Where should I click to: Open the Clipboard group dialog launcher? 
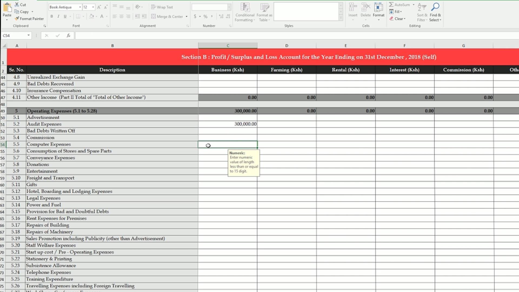pyautogui.click(x=45, y=26)
